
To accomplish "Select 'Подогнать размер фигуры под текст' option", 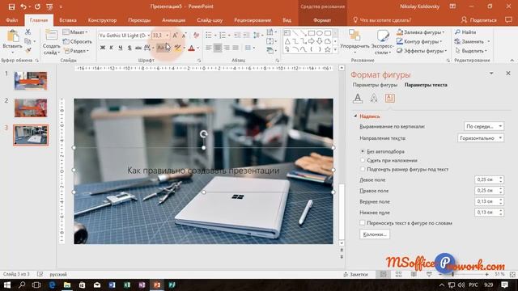I will (363, 169).
